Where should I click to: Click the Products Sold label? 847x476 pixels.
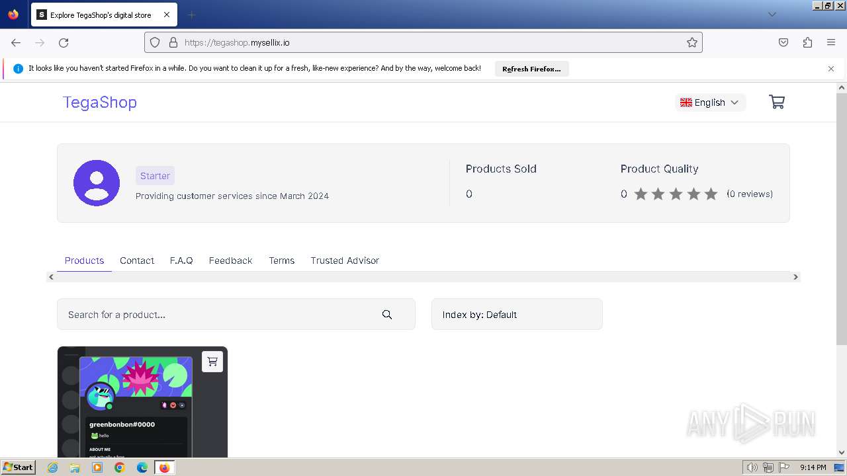coord(501,169)
